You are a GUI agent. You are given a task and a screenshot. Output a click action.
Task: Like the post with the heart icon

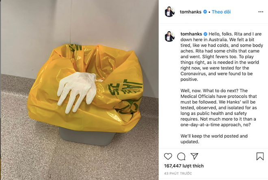click(x=168, y=156)
